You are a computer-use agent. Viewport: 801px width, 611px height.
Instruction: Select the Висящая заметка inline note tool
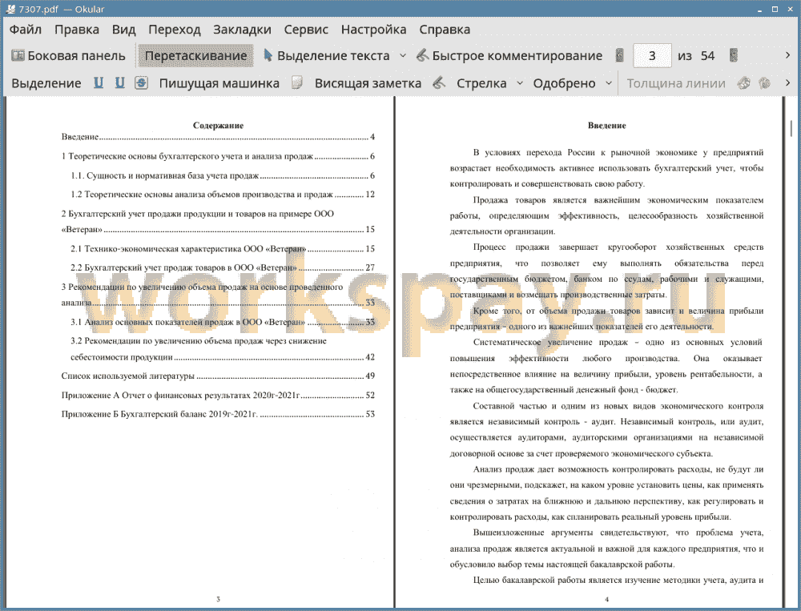pos(368,83)
